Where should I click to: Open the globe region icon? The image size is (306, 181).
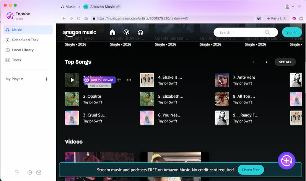click(259, 18)
